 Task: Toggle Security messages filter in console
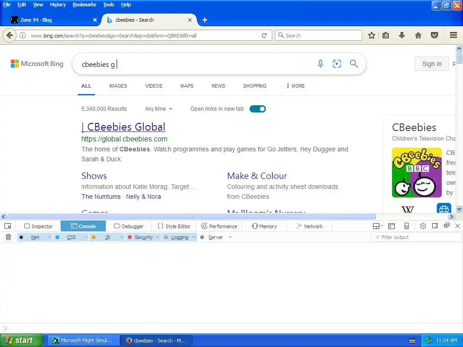pyautogui.click(x=141, y=237)
